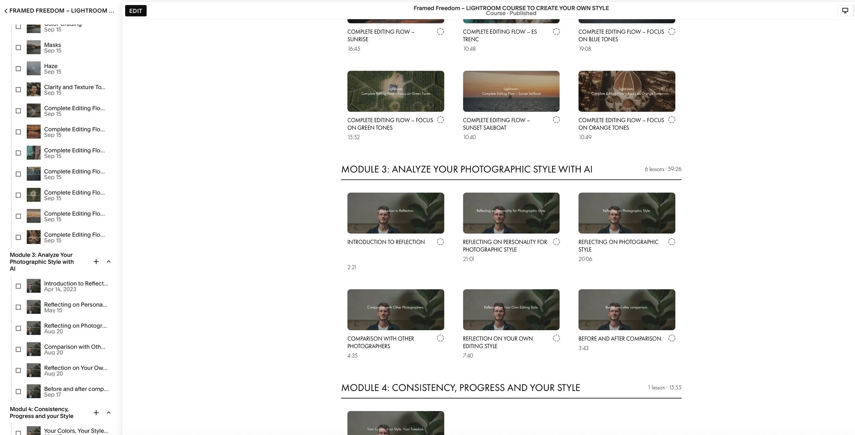Click the desktop preview device icon

tap(845, 11)
